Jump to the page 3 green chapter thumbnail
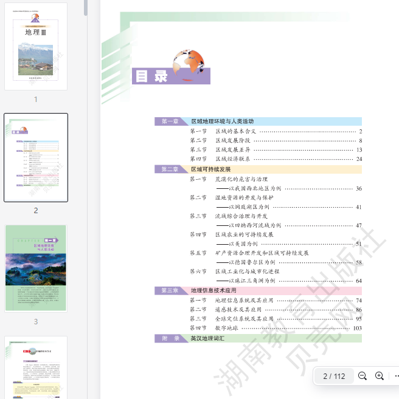Screen dimensions: 399x399 point(36,268)
